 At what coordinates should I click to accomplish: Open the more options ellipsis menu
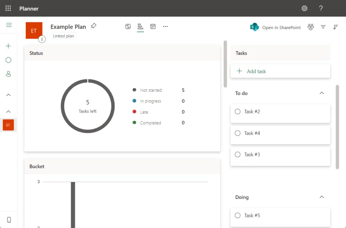pyautogui.click(x=165, y=26)
